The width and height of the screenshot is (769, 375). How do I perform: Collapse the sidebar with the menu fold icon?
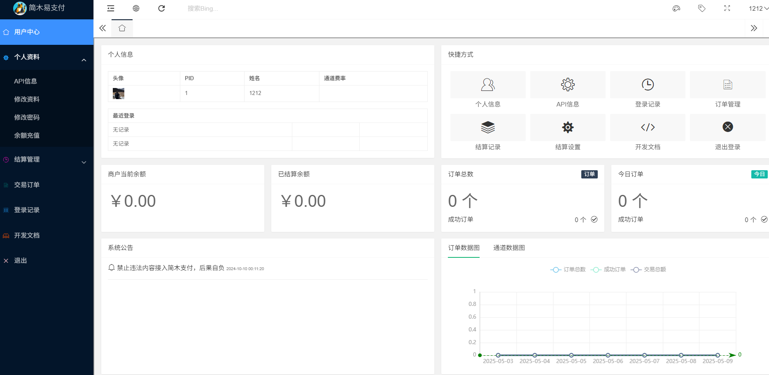pos(111,9)
